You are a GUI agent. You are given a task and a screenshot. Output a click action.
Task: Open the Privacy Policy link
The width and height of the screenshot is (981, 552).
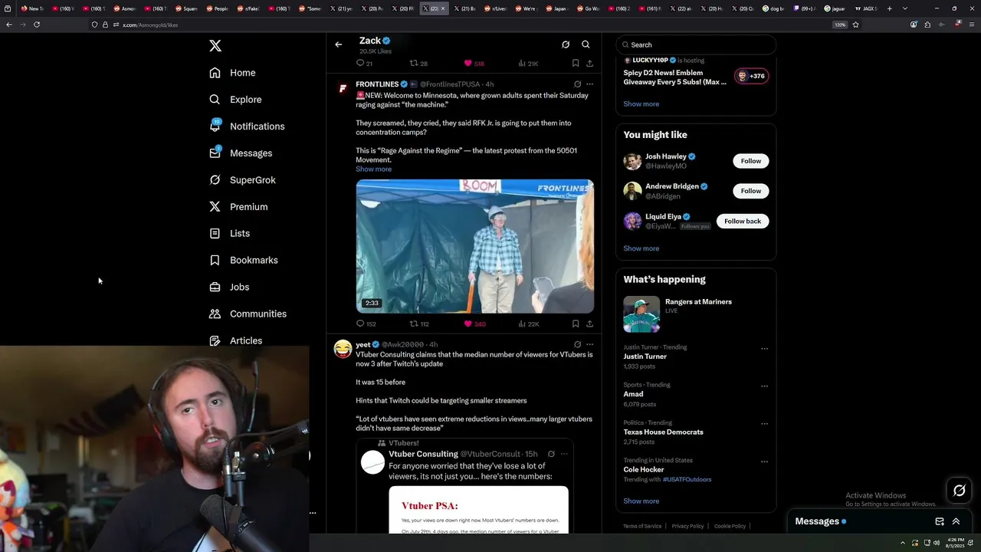tap(687, 526)
